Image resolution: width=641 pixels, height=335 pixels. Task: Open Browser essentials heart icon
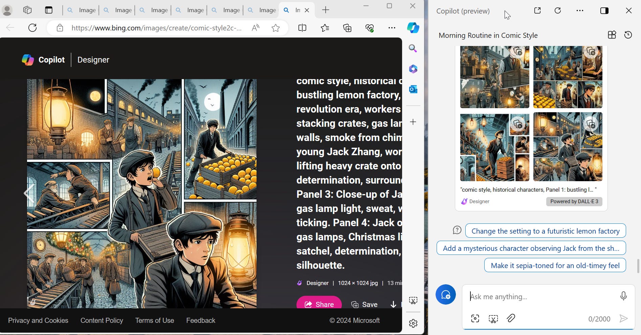[x=370, y=28]
